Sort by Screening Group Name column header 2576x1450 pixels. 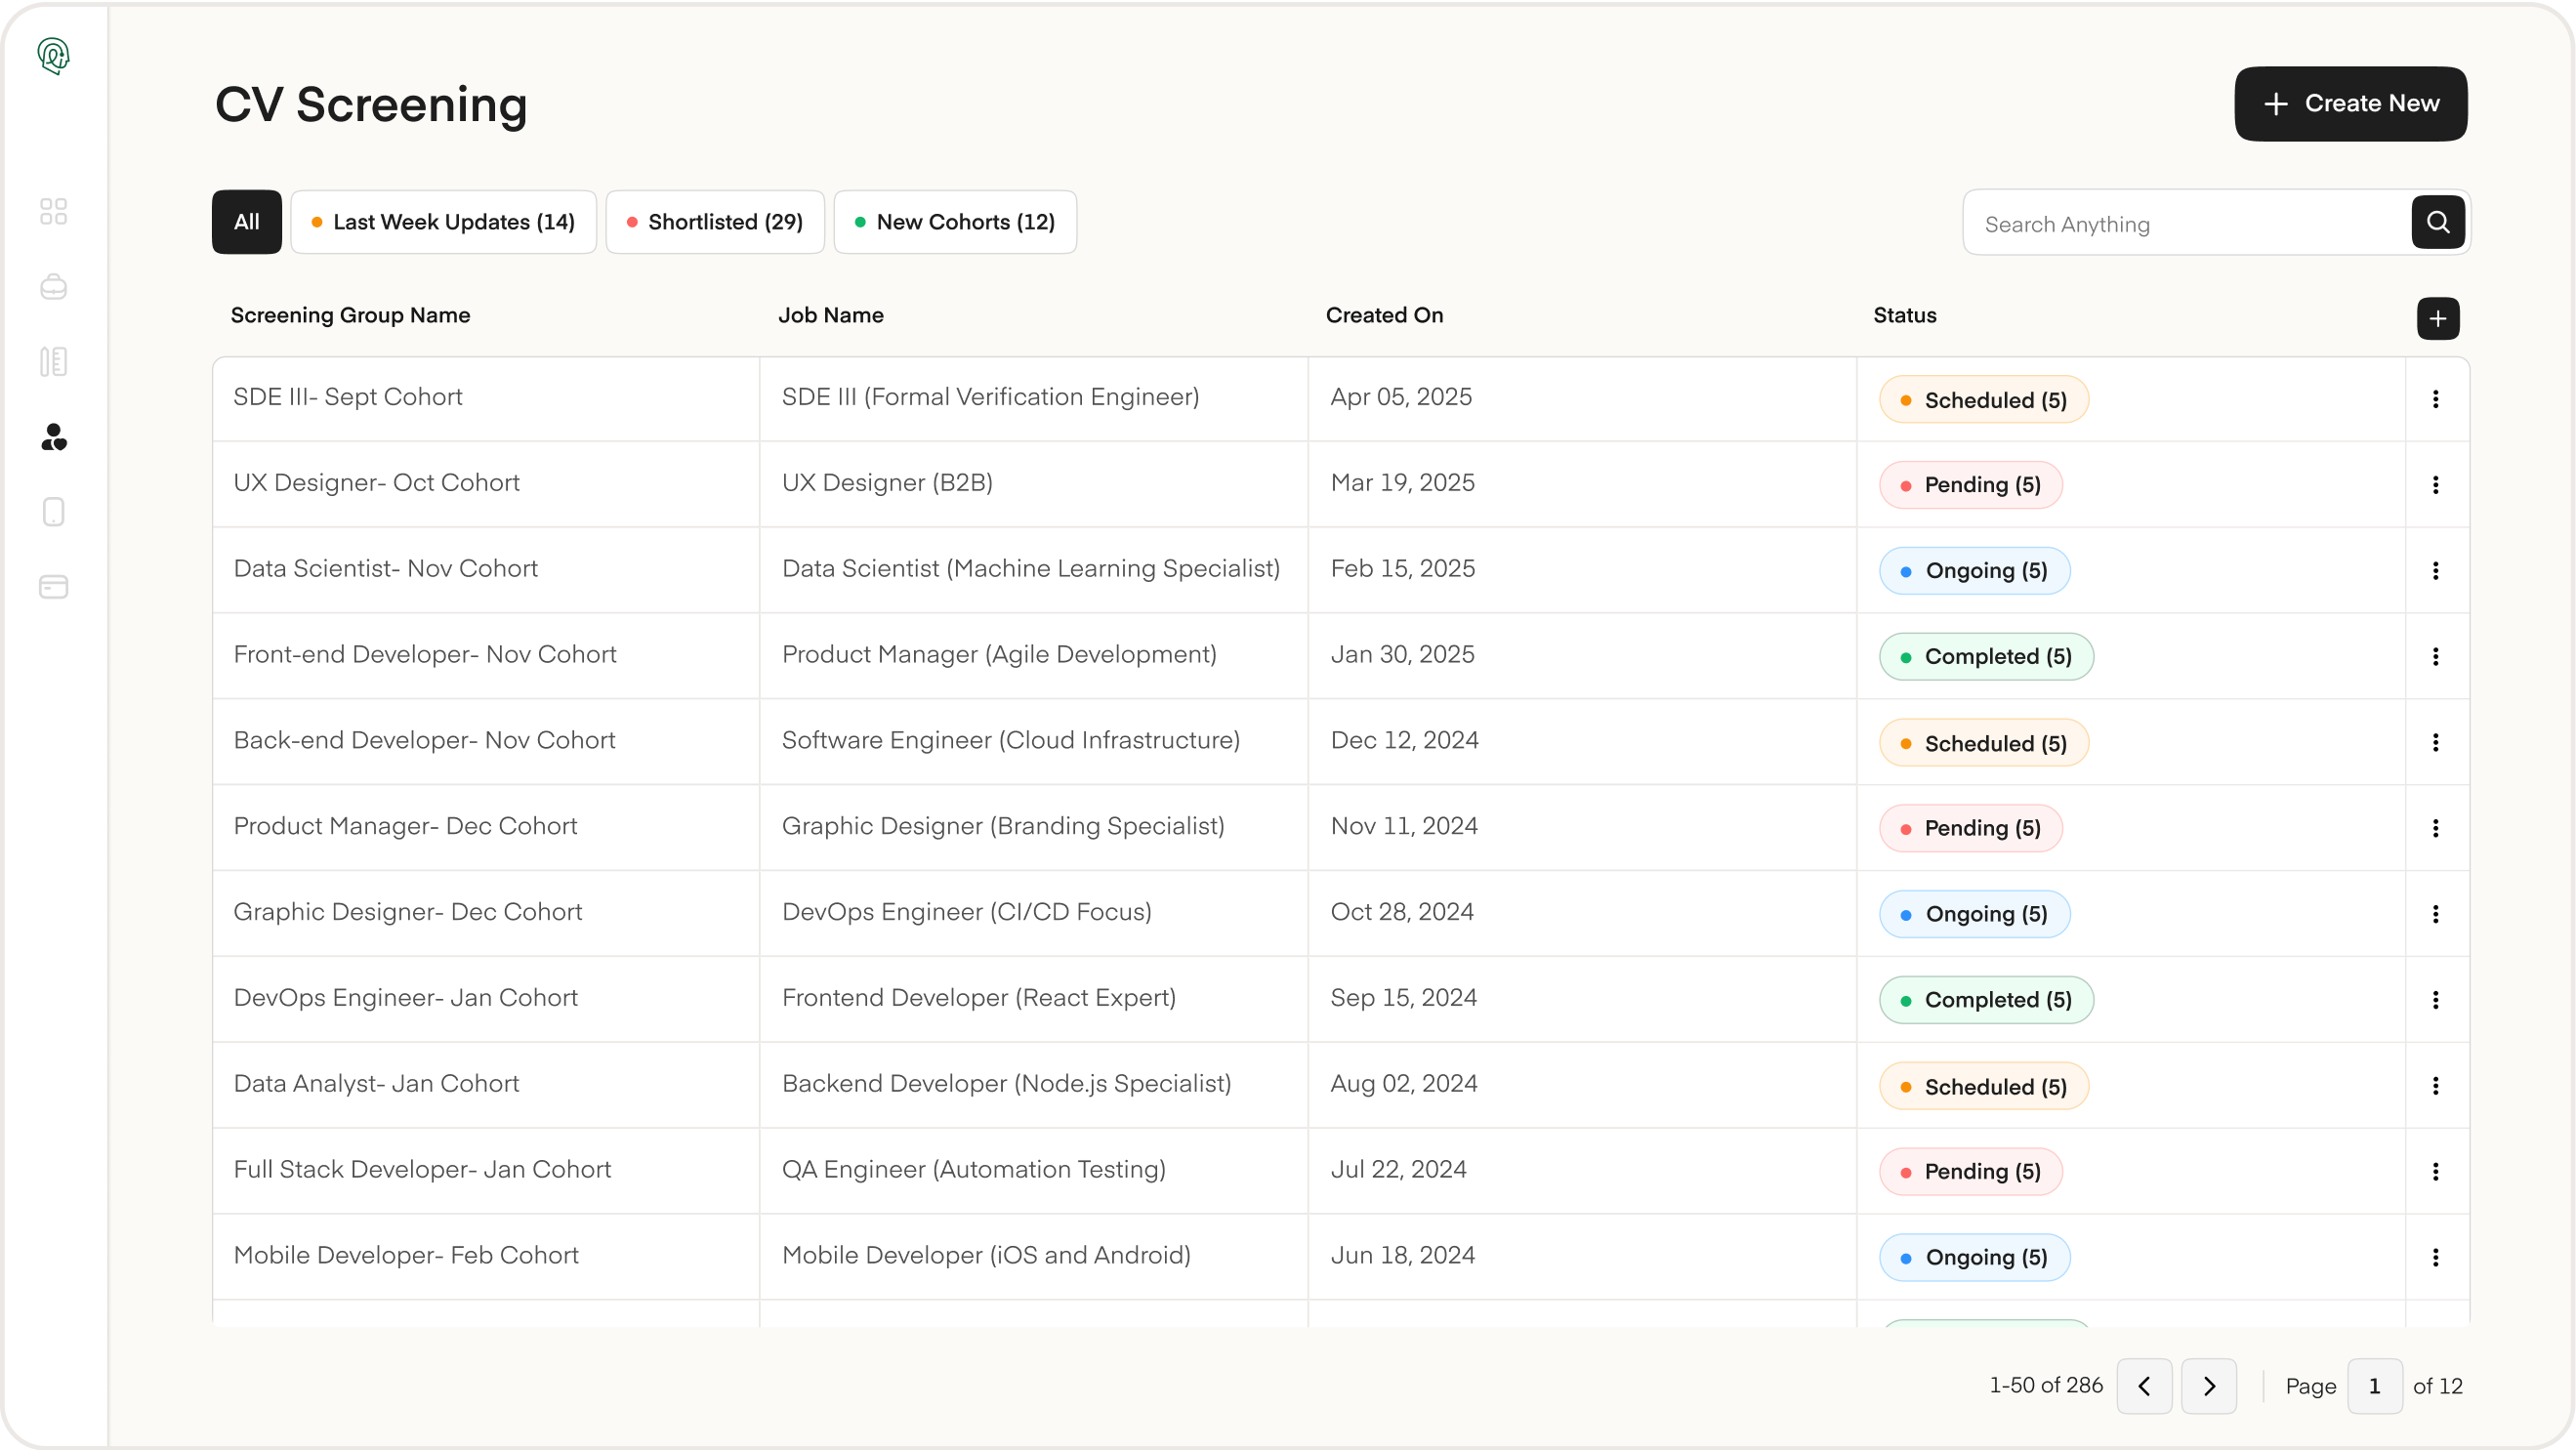point(350,315)
